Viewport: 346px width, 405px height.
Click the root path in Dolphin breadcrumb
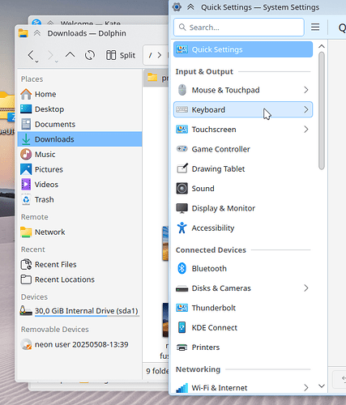(x=150, y=55)
